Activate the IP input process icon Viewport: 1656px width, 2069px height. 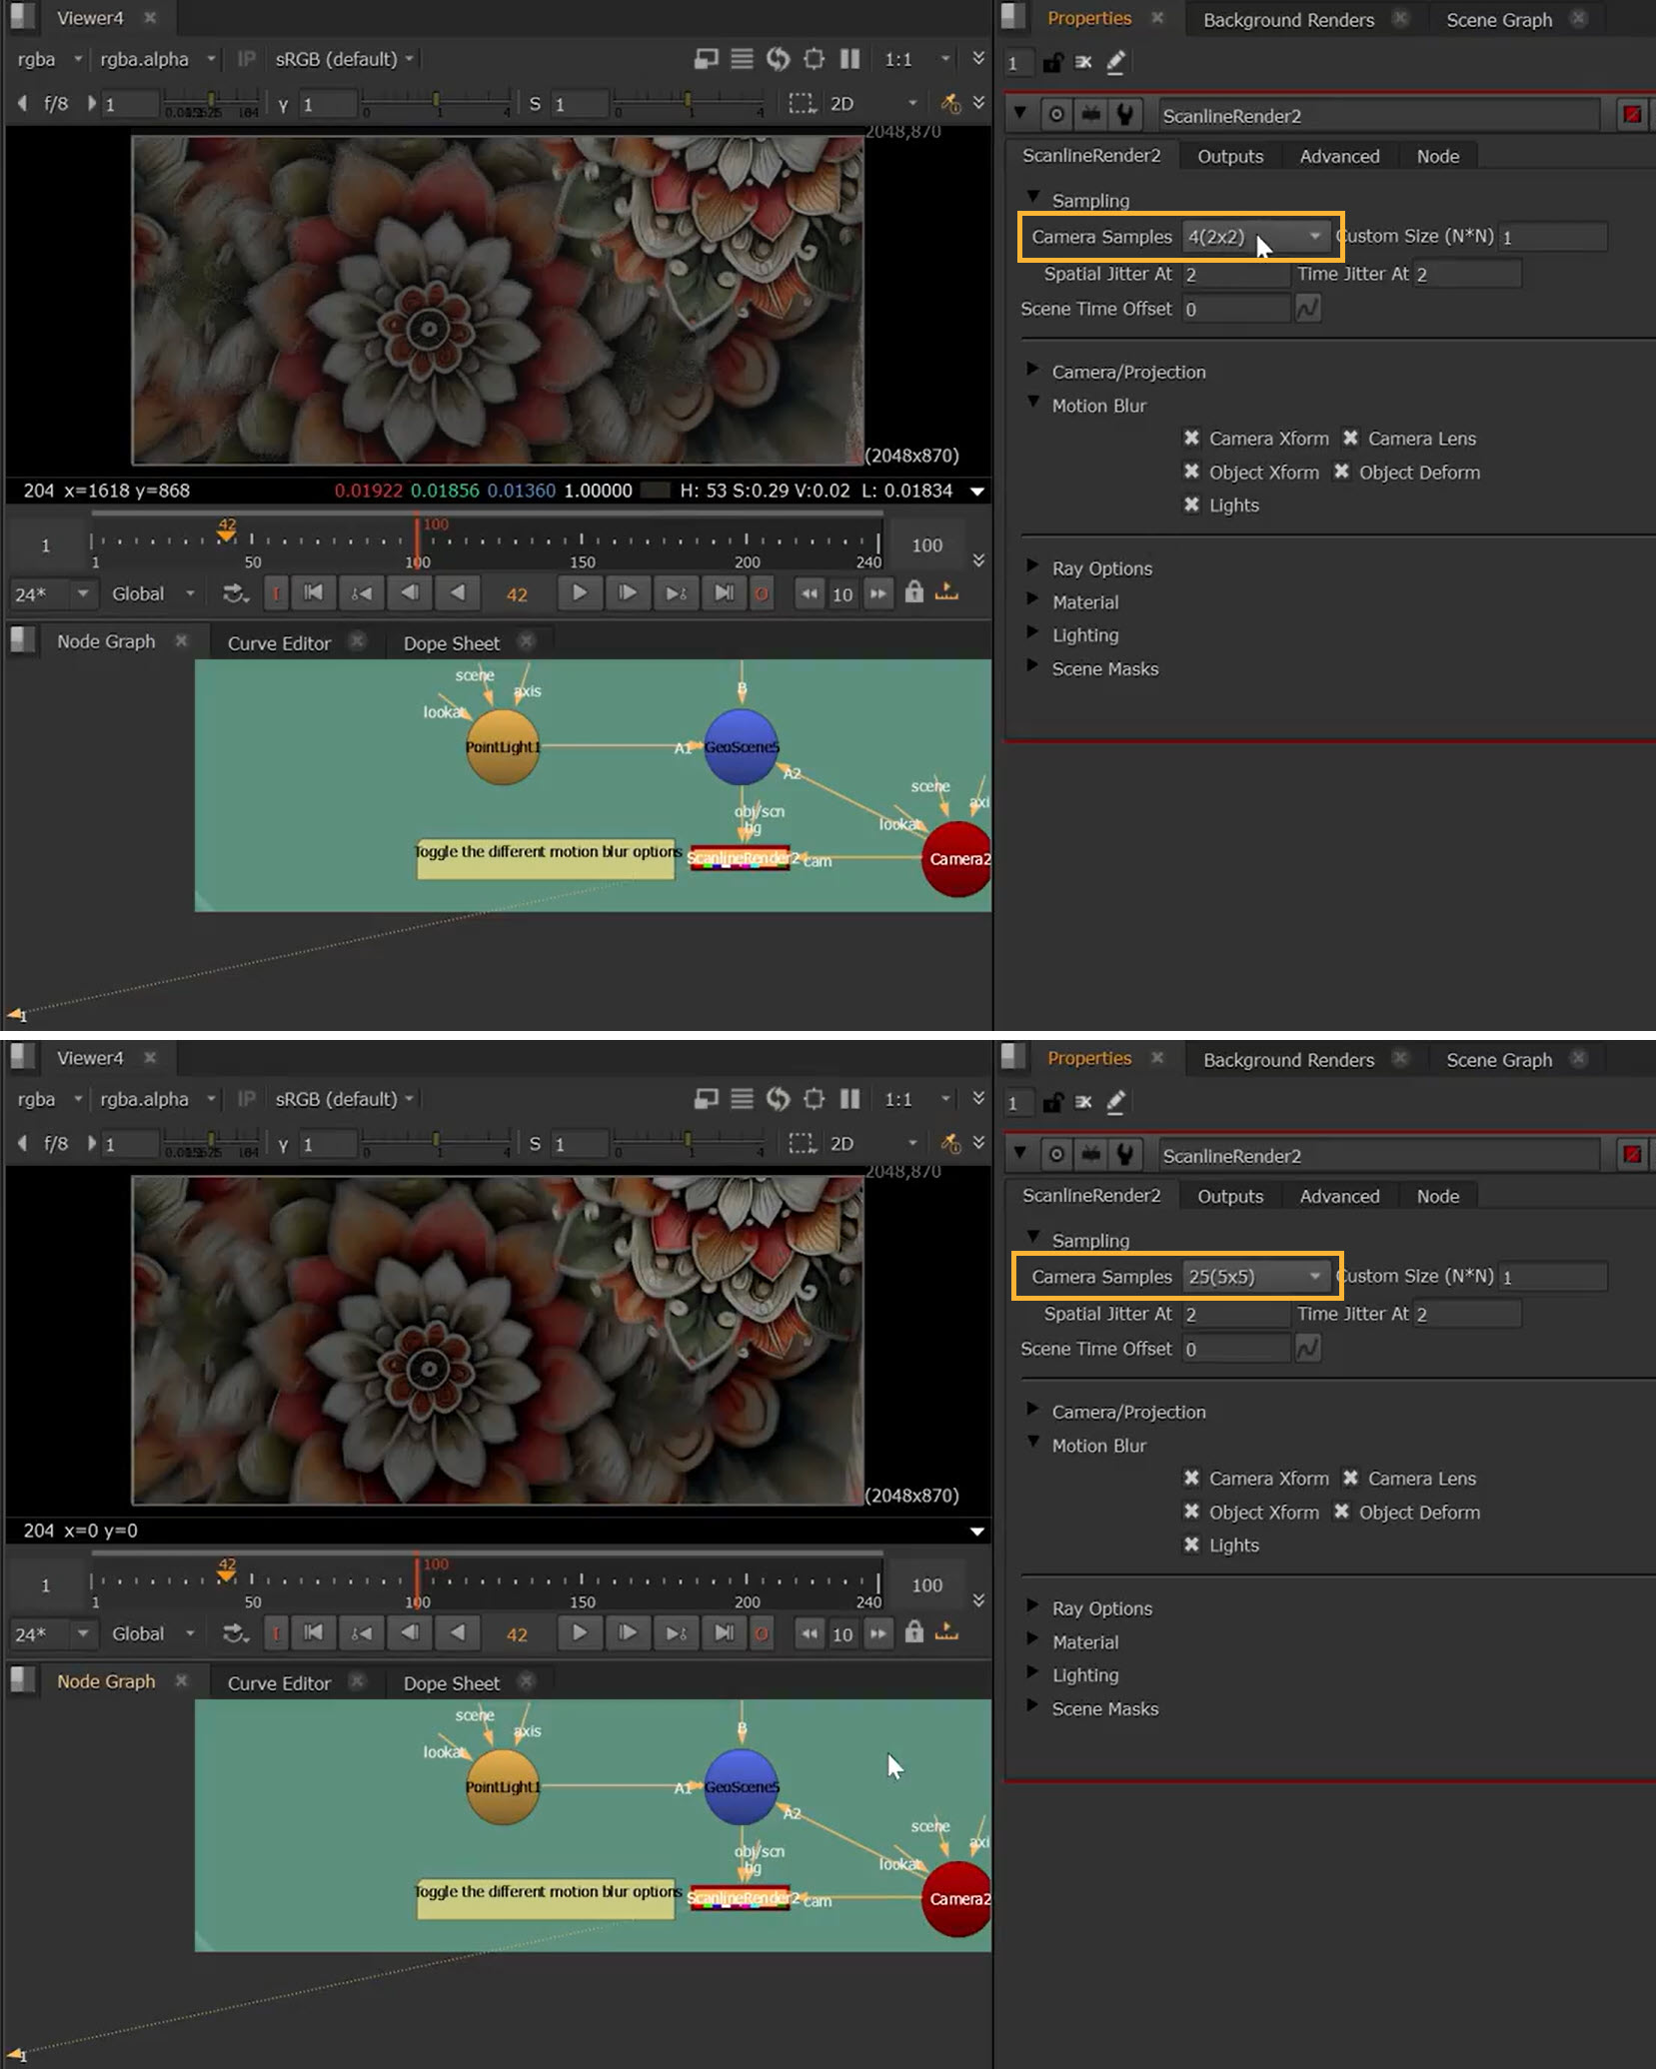click(x=246, y=59)
